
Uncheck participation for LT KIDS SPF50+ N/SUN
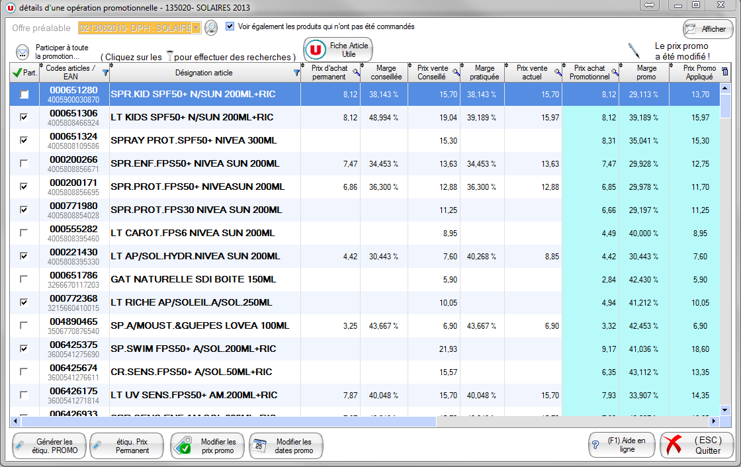tap(24, 118)
